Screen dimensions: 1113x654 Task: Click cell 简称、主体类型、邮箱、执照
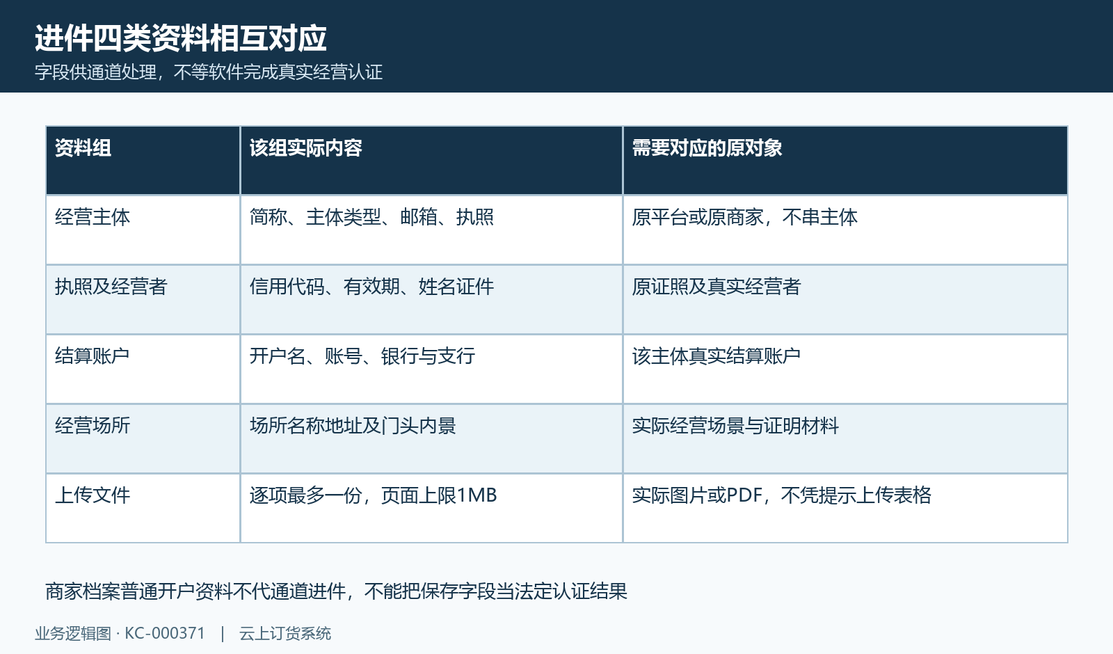[x=431, y=230]
